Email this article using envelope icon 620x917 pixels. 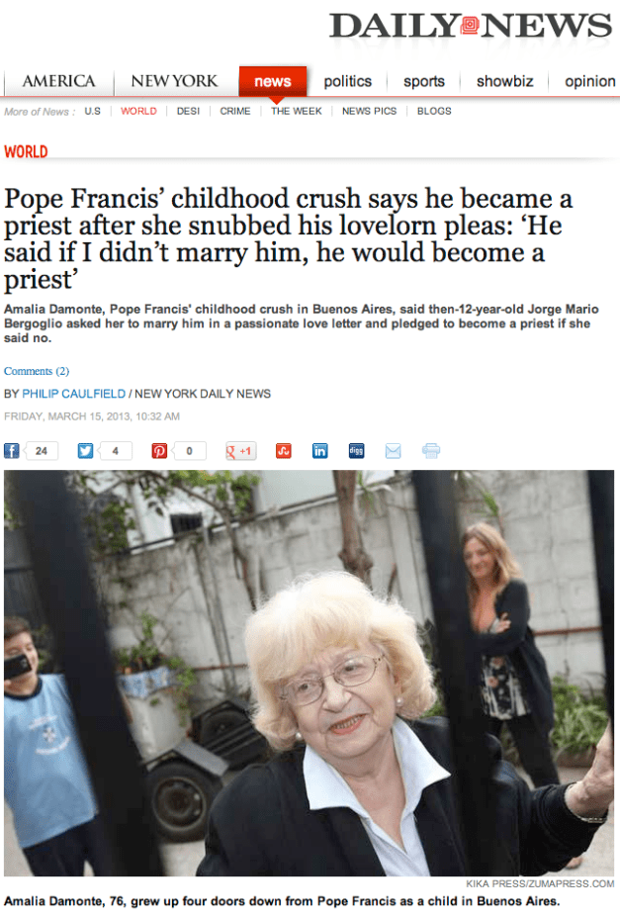coord(394,451)
